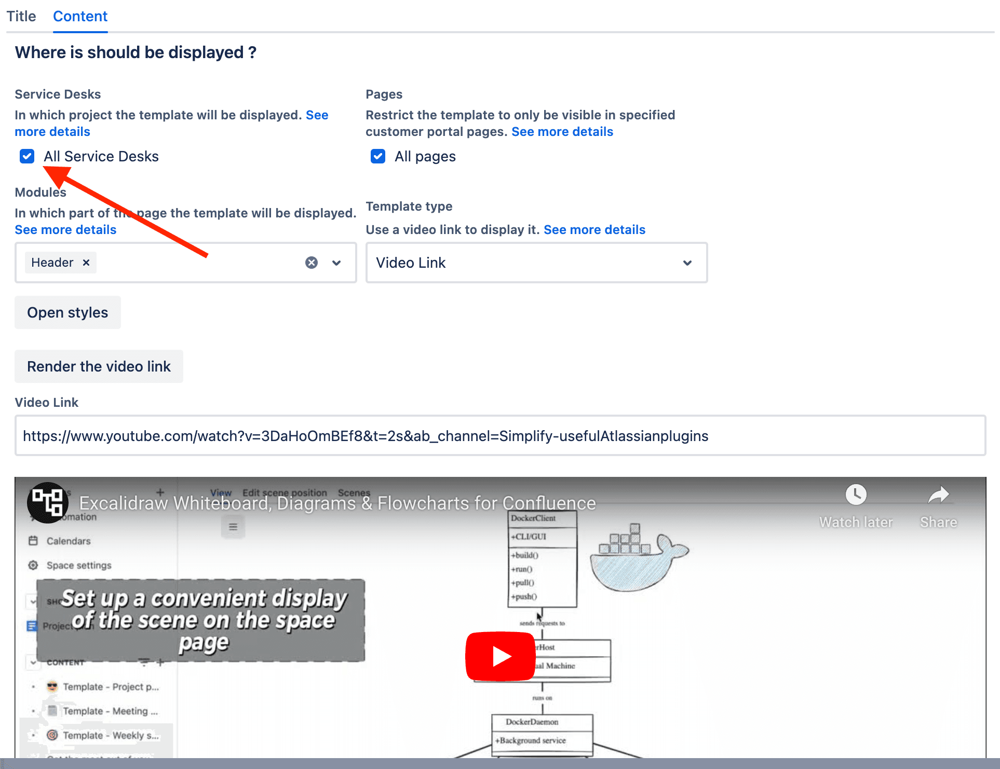Select the Content tab
Viewport: 1000px width, 769px height.
(x=80, y=16)
